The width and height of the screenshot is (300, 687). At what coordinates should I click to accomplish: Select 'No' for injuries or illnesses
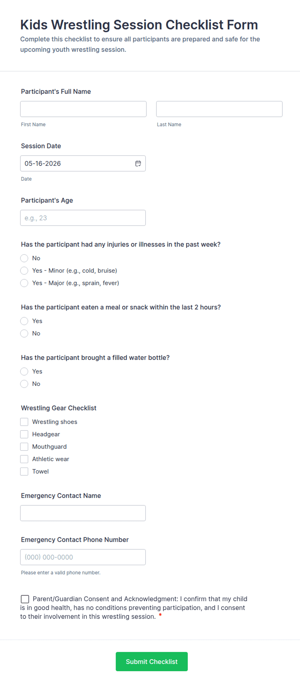(x=24, y=258)
